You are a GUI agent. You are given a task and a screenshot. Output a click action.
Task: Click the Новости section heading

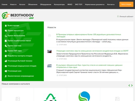tap(52, 27)
